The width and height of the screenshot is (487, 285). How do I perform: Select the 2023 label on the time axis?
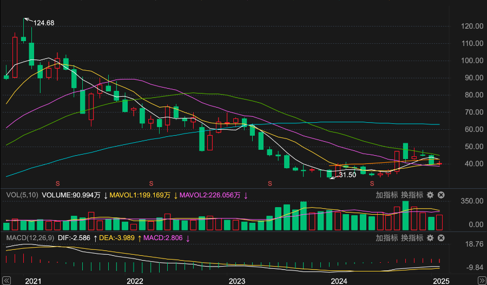236,281
